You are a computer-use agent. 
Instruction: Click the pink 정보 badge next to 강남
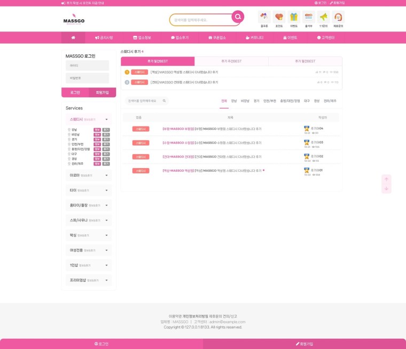coord(97,130)
